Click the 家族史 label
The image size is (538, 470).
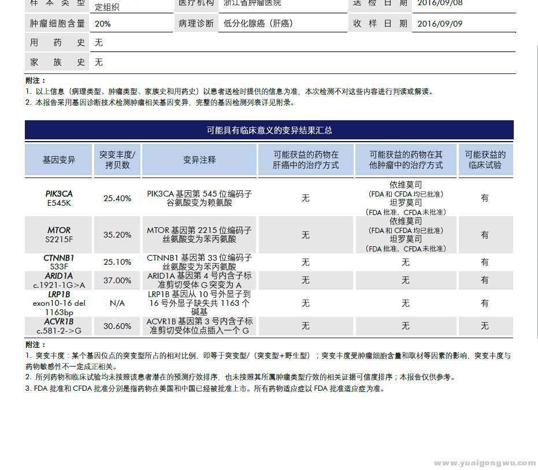click(57, 62)
